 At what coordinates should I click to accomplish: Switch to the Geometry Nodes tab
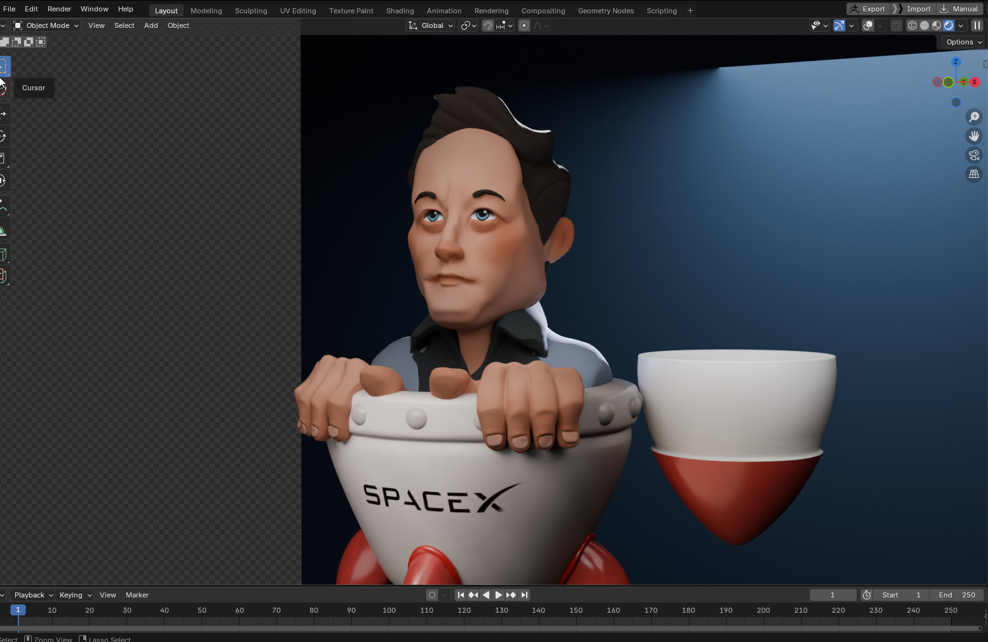tap(606, 11)
